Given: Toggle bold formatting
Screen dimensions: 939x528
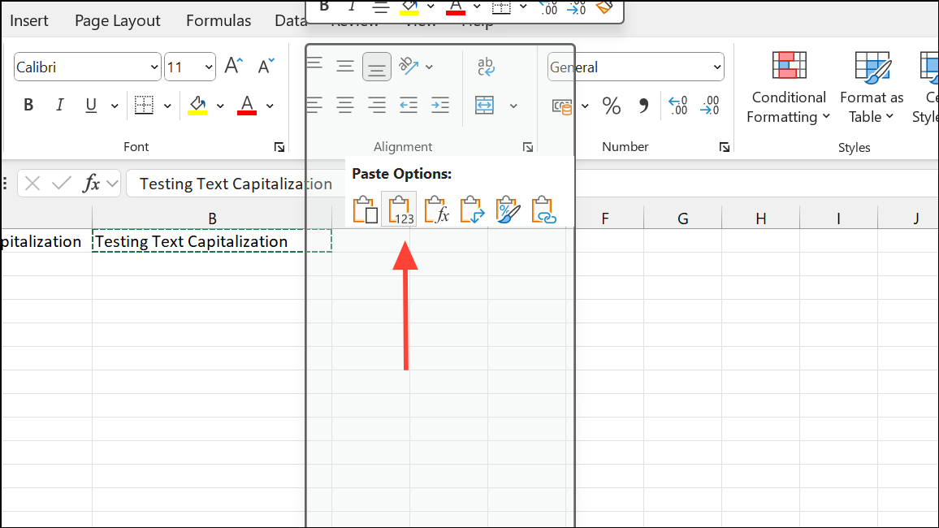Looking at the screenshot, I should [28, 106].
